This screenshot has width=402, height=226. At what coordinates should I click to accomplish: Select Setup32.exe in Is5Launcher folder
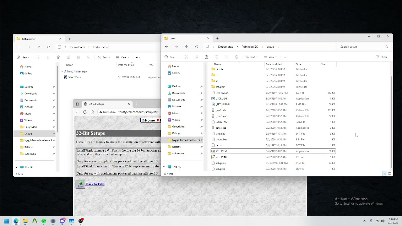[74, 77]
